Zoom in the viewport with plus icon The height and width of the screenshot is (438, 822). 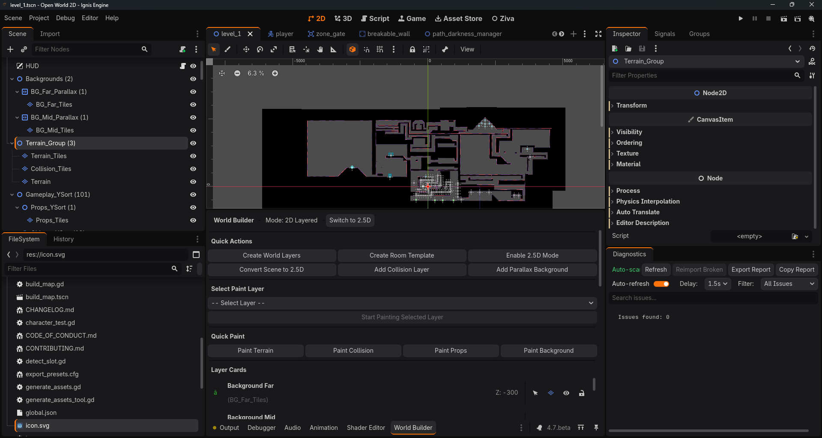275,73
